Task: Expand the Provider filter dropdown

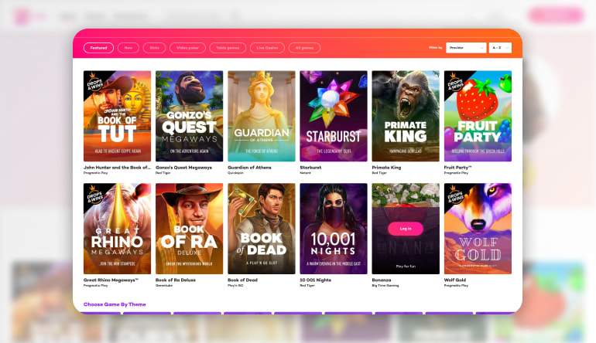Action: pos(466,48)
